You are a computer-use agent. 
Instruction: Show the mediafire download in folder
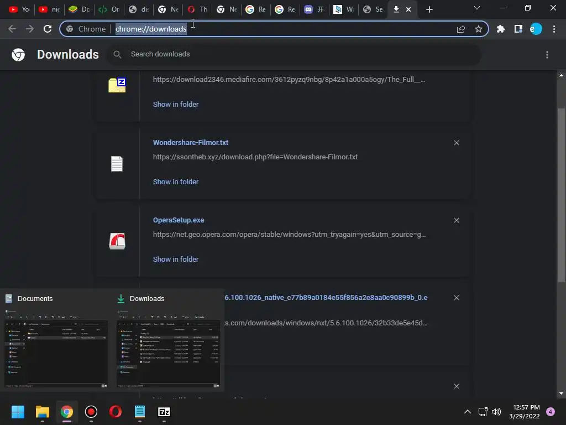(x=176, y=105)
